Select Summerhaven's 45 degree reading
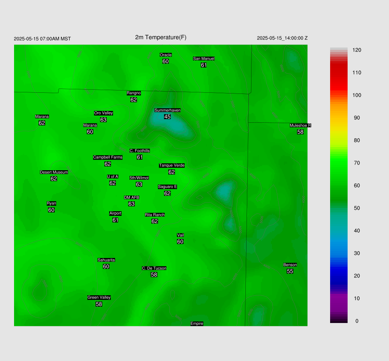 click(x=167, y=117)
